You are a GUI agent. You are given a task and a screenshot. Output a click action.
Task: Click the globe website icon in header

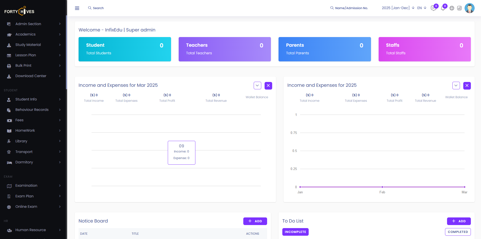tap(452, 8)
